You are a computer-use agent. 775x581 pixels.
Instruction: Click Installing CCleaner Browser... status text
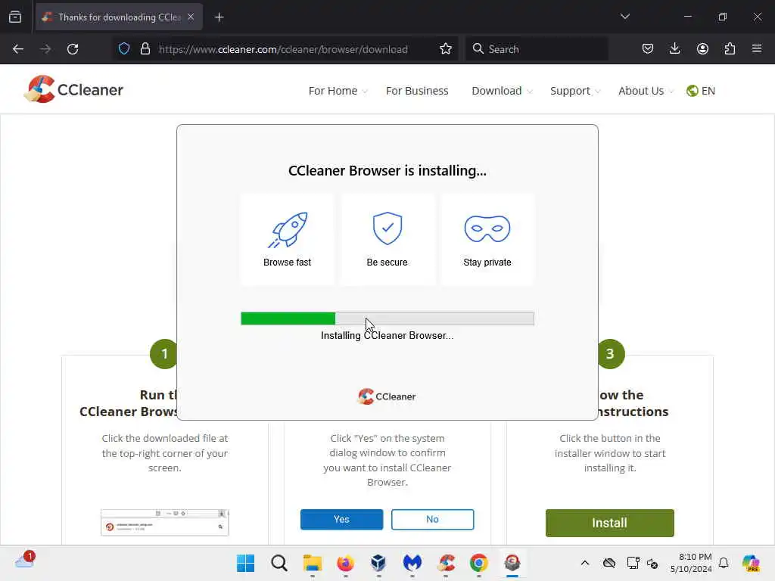(387, 335)
